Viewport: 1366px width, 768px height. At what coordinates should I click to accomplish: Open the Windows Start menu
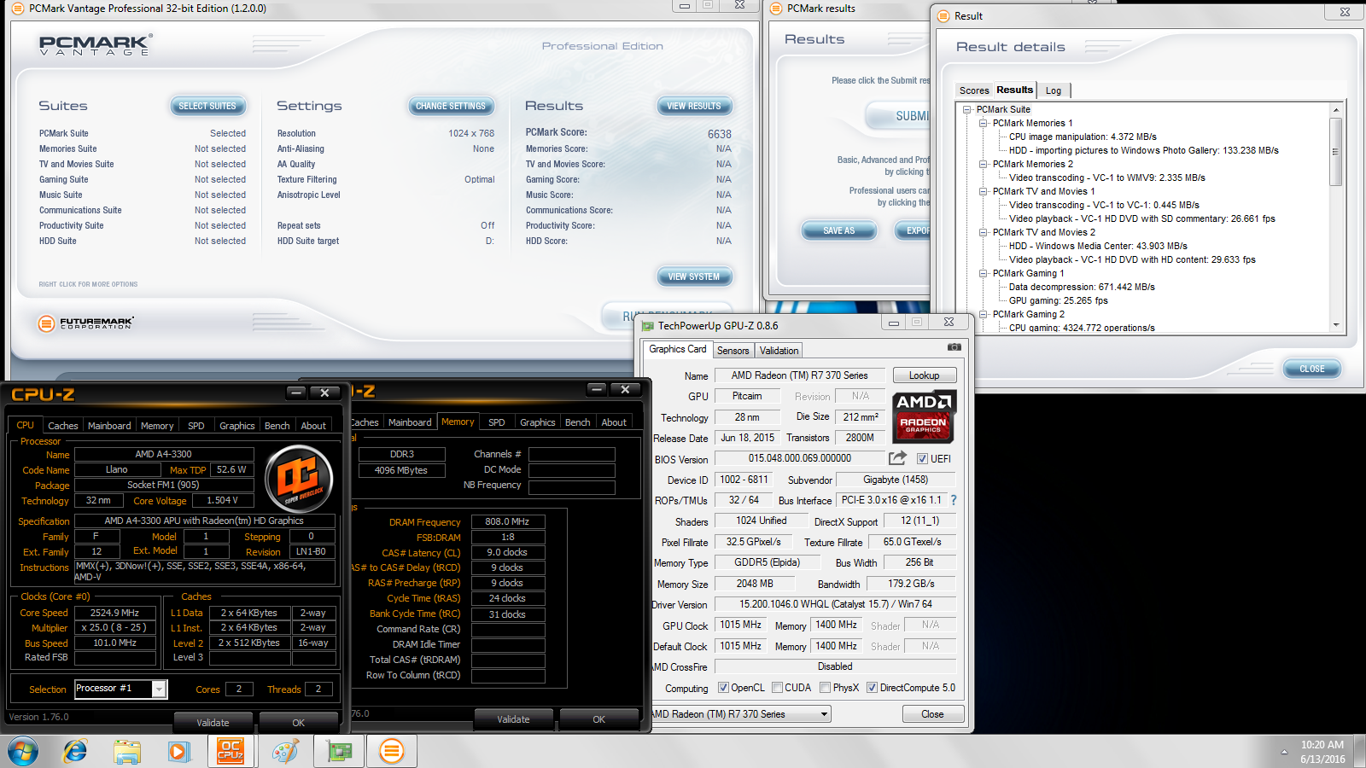pos(23,752)
